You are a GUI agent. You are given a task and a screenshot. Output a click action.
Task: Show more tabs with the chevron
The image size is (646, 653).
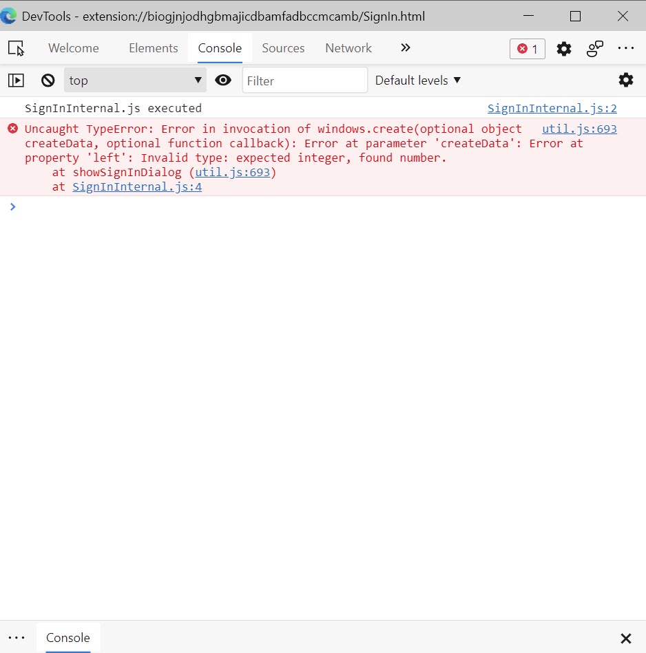406,48
